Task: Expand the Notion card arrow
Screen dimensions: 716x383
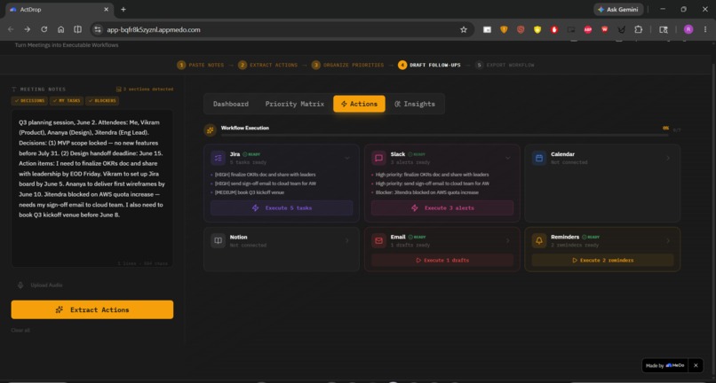Action: pos(347,241)
